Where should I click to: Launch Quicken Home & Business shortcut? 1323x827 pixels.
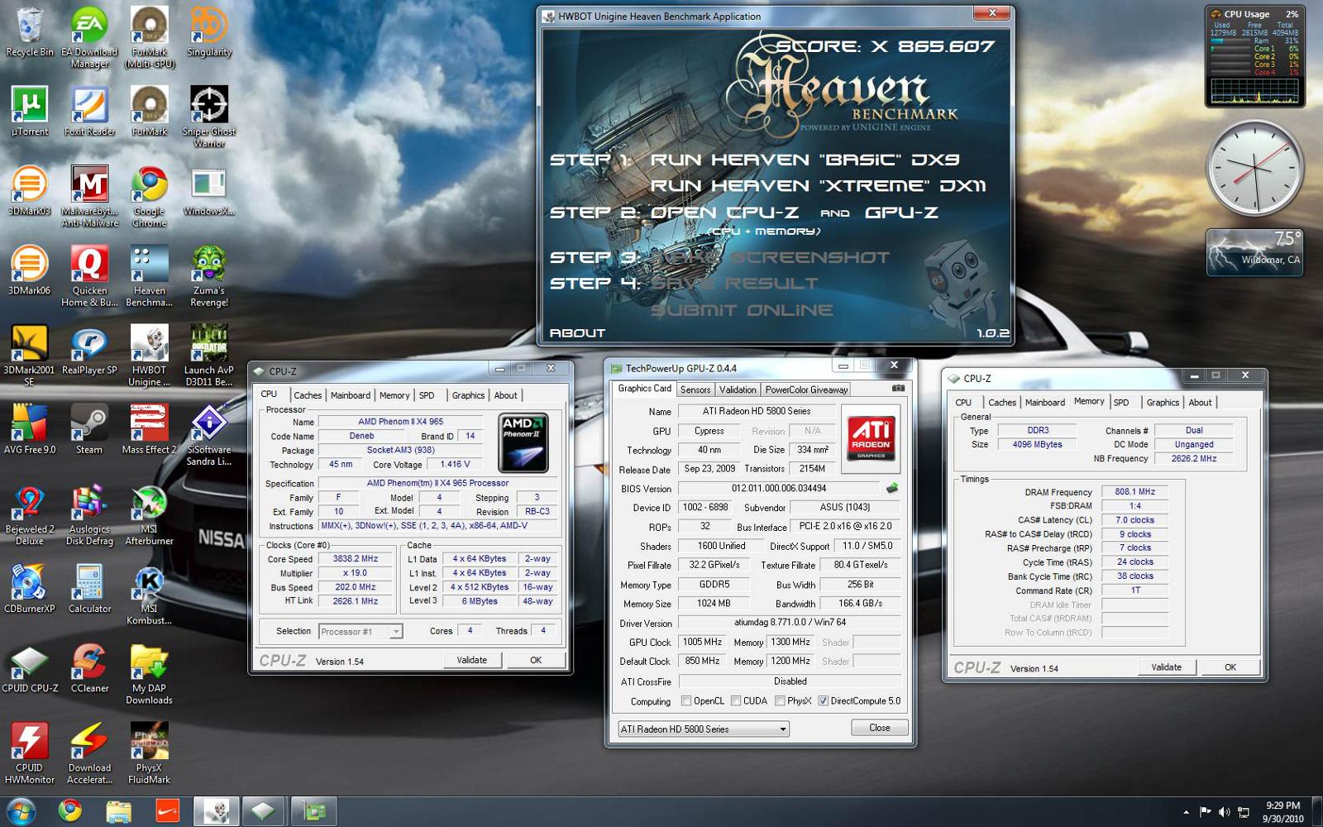click(x=89, y=275)
